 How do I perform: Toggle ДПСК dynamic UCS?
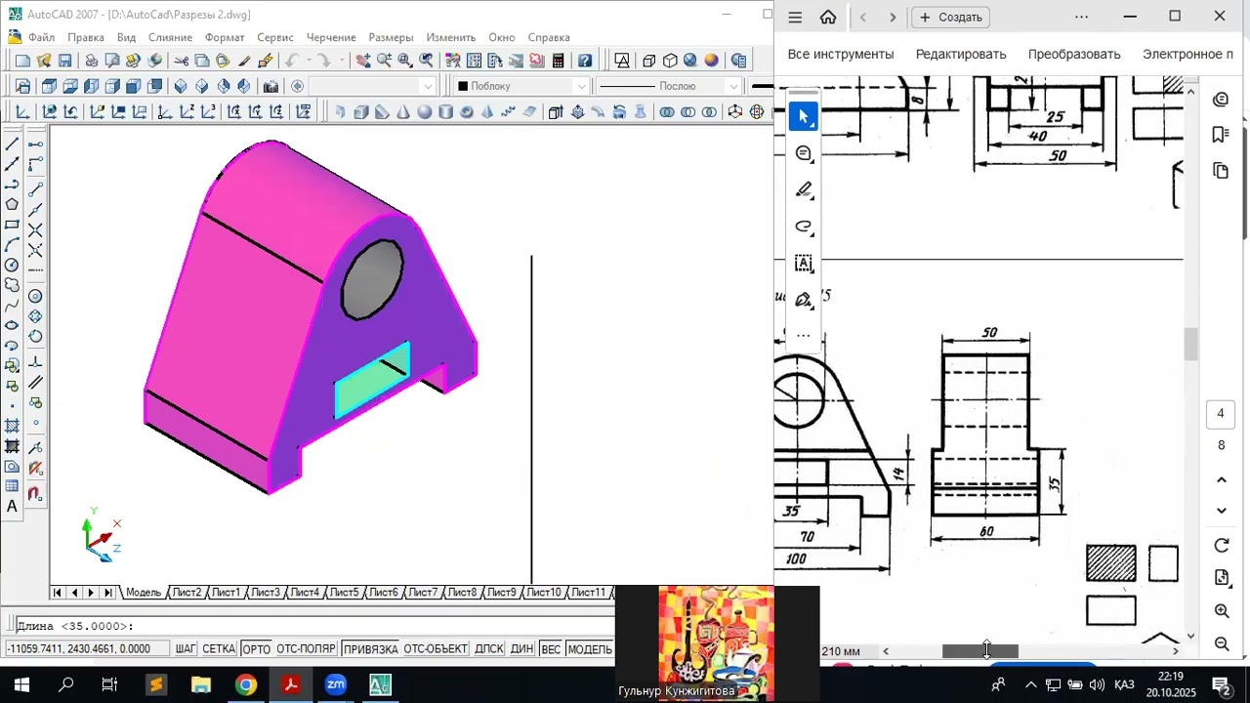point(489,649)
